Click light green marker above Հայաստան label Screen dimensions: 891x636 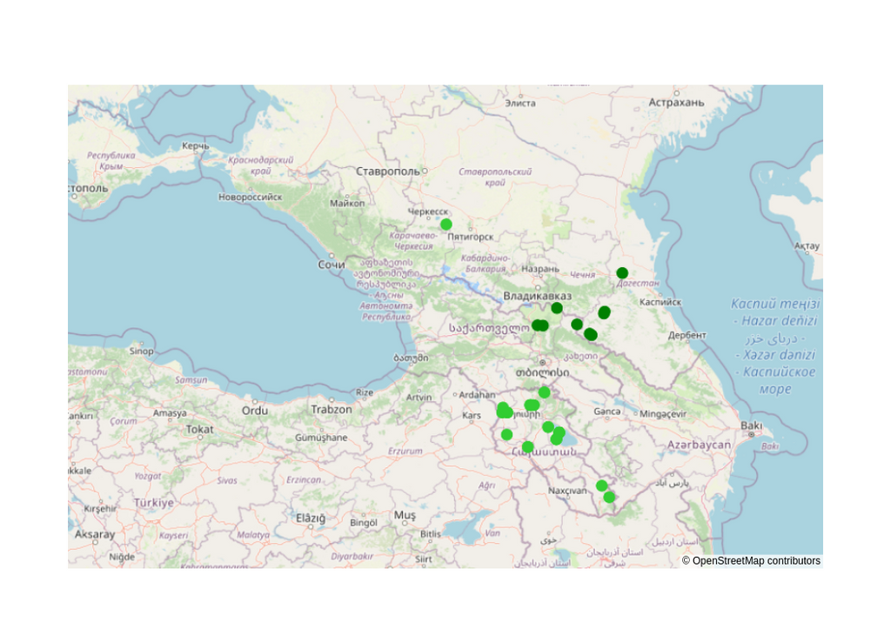coord(528,447)
